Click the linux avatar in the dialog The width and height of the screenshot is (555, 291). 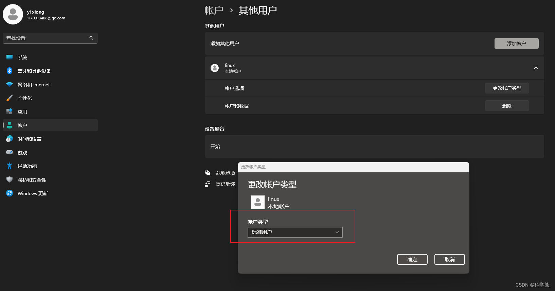click(x=258, y=202)
